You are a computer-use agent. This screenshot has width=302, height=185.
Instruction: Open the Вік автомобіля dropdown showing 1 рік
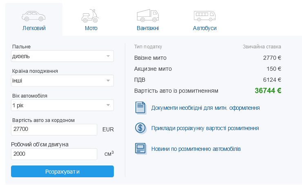(x=62, y=105)
